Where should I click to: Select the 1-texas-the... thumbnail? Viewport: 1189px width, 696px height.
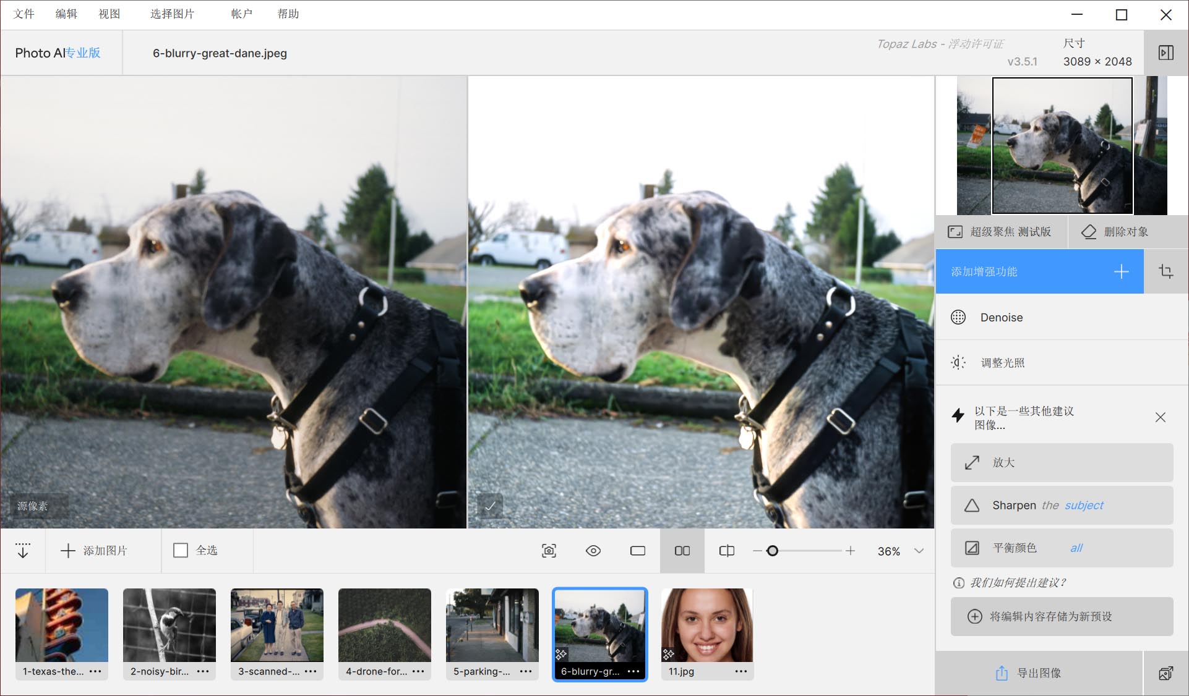pos(62,625)
